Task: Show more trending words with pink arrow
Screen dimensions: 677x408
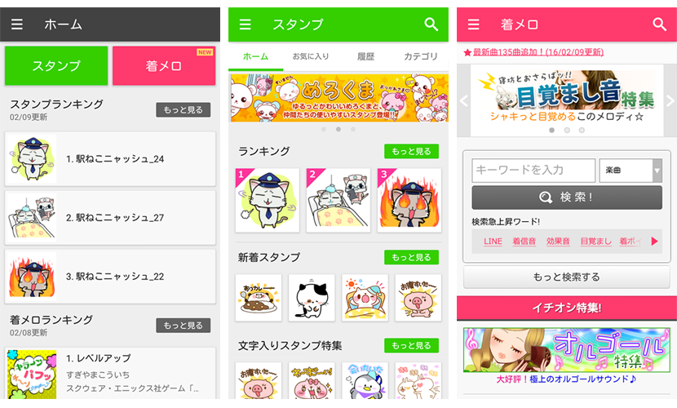Action: point(654,241)
